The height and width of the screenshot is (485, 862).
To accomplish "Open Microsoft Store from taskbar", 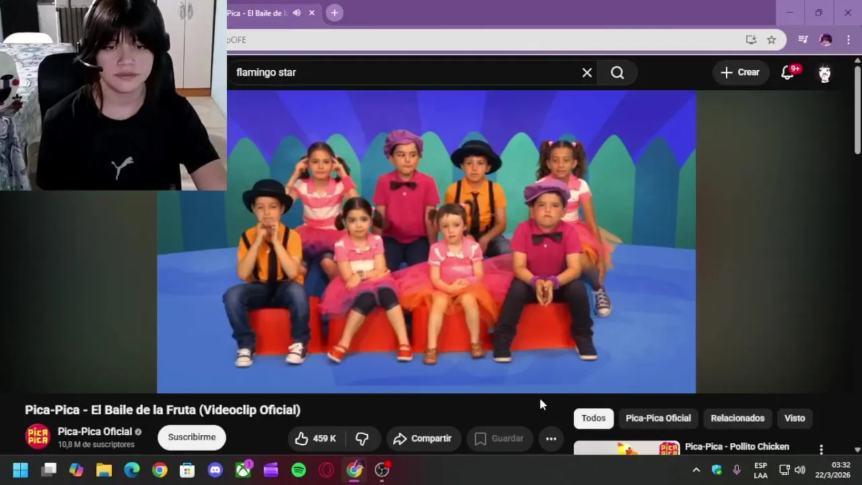I will tap(187, 470).
